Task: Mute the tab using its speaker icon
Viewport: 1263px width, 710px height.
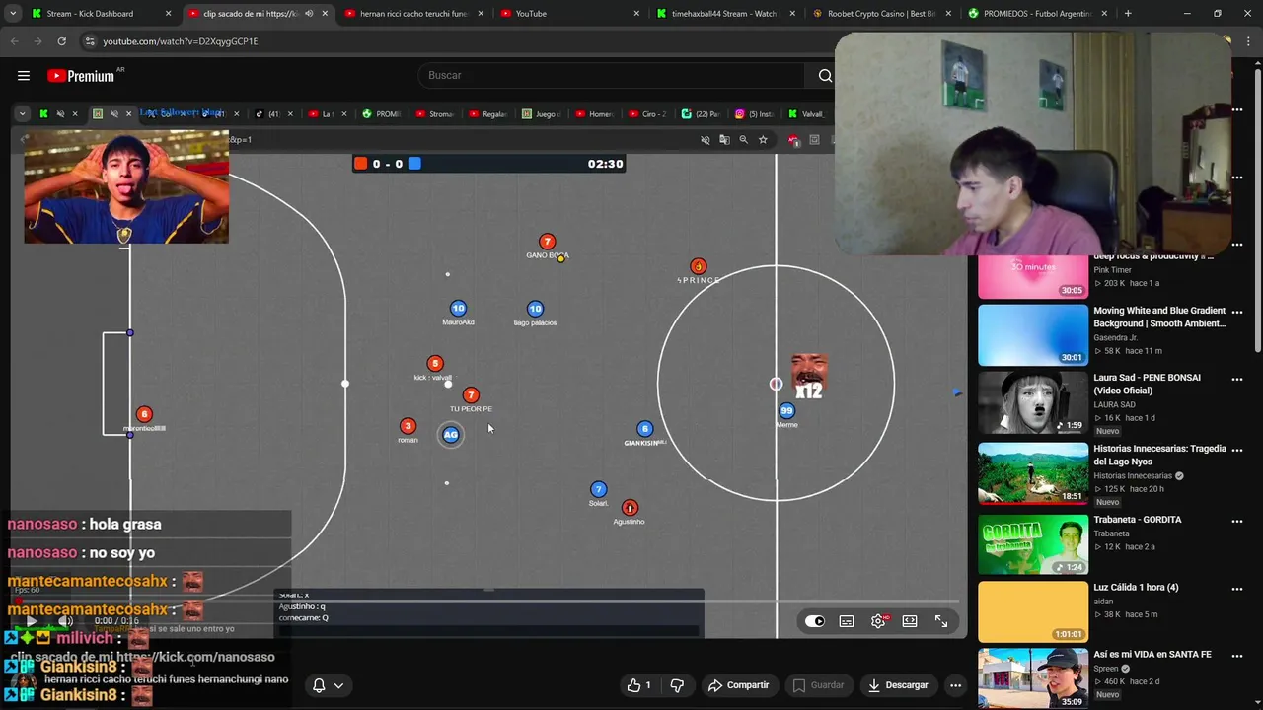Action: pyautogui.click(x=309, y=14)
